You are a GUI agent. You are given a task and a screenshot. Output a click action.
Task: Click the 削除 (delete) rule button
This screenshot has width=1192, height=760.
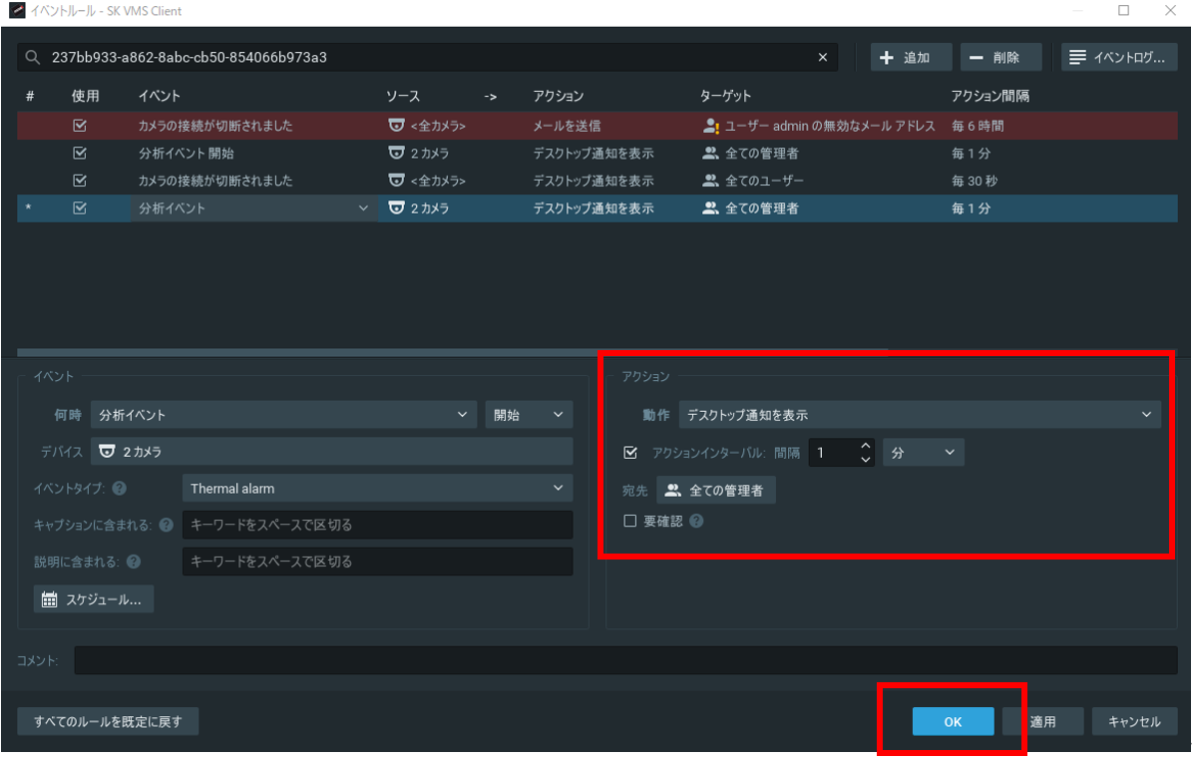[1000, 57]
